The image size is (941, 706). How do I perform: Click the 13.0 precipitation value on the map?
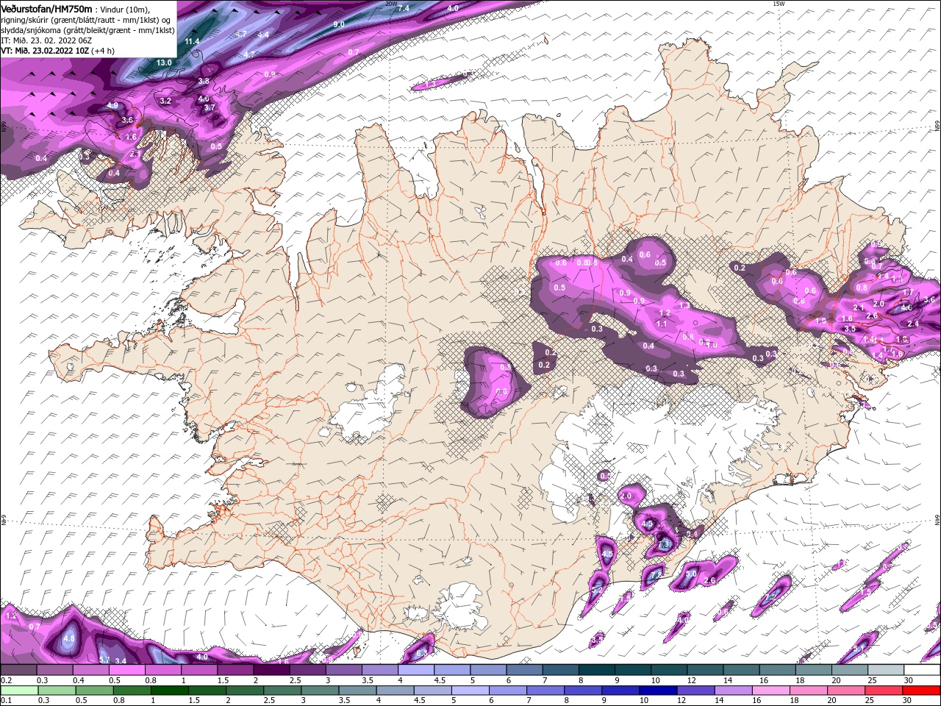click(x=163, y=63)
